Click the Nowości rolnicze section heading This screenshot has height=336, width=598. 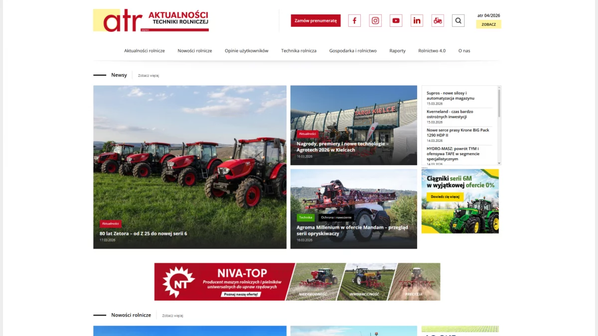131,315
